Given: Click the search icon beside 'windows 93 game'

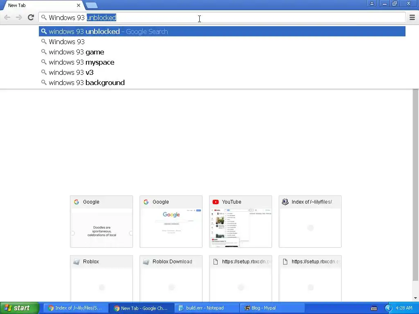Looking at the screenshot, I should tap(44, 52).
